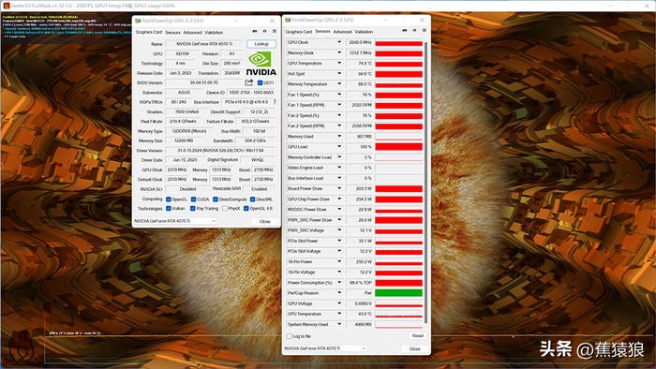The width and height of the screenshot is (656, 369).
Task: Click Memory Type GDDR6X (Micron) field
Action: coord(190,131)
